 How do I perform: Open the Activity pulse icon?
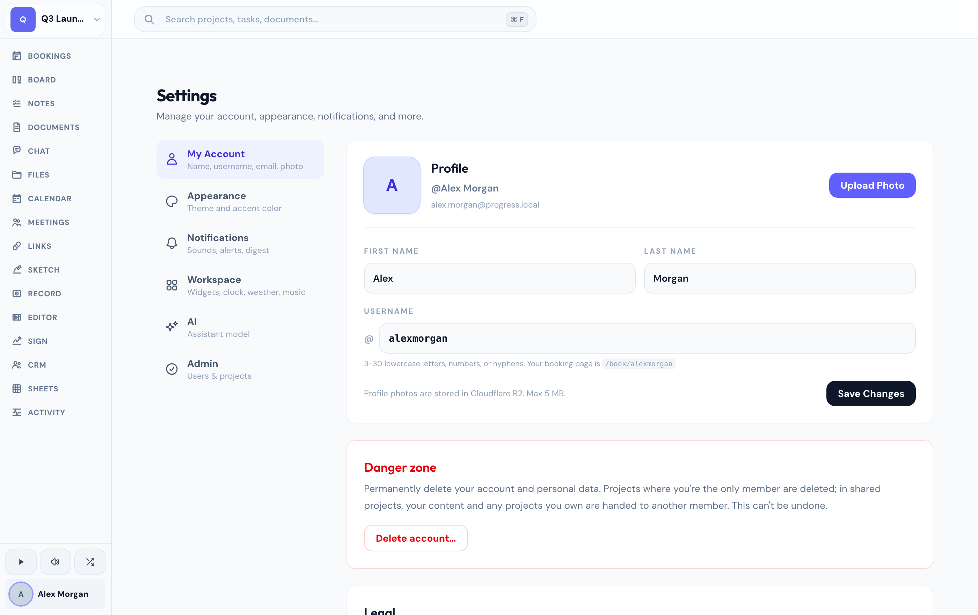(x=17, y=412)
